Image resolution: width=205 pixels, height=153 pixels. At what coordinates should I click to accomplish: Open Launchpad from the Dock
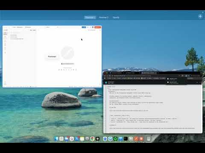pyautogui.click(x=61, y=139)
